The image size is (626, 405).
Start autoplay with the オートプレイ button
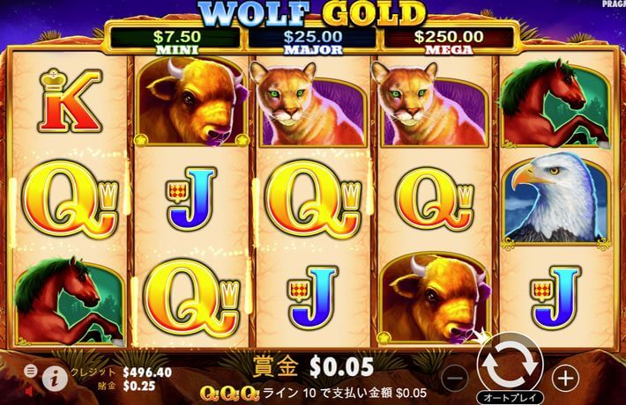[510, 397]
